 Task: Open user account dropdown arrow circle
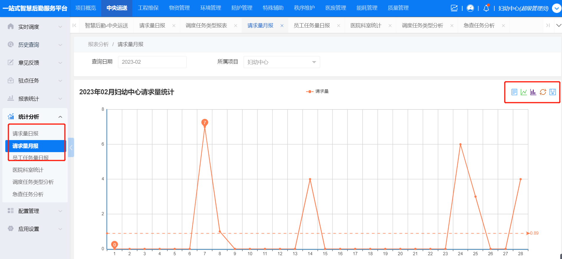(556, 8)
